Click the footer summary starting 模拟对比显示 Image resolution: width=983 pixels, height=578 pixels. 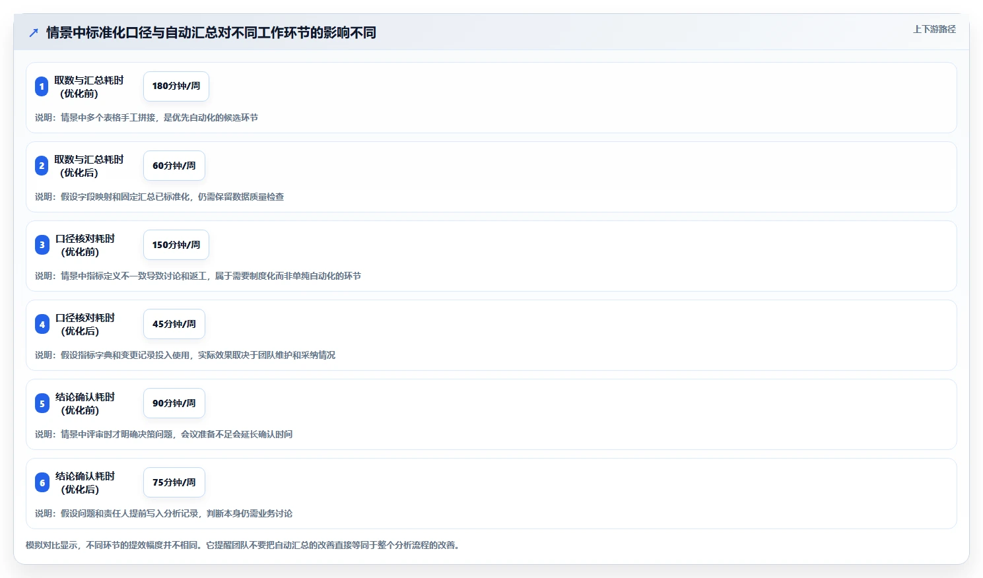tap(243, 545)
